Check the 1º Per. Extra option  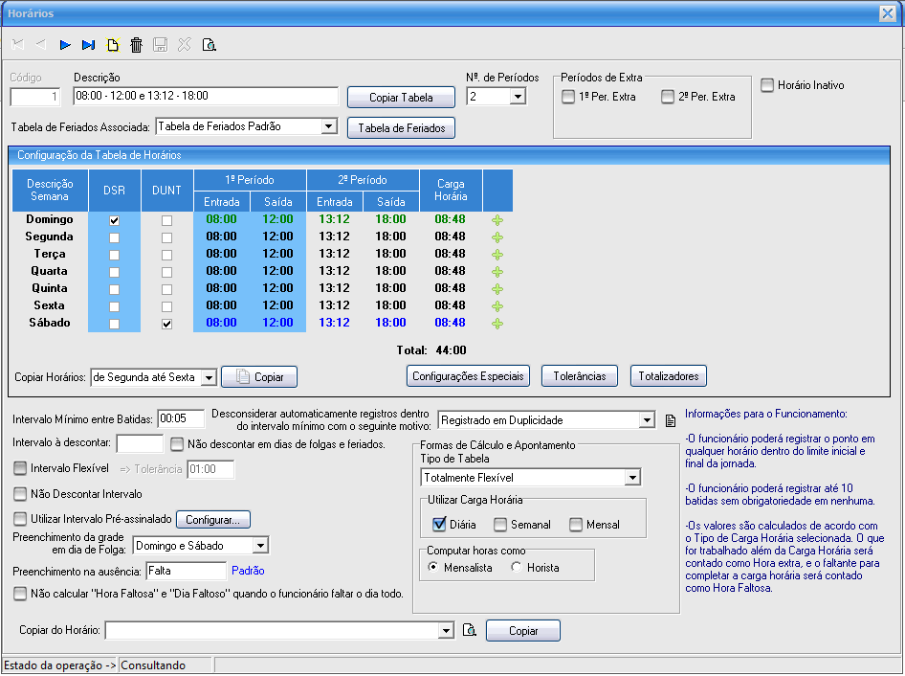pos(568,97)
